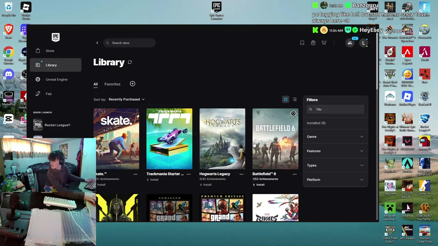The height and width of the screenshot is (246, 438).
Task: Open the Hogwarts Legacy cover
Action: (x=222, y=139)
